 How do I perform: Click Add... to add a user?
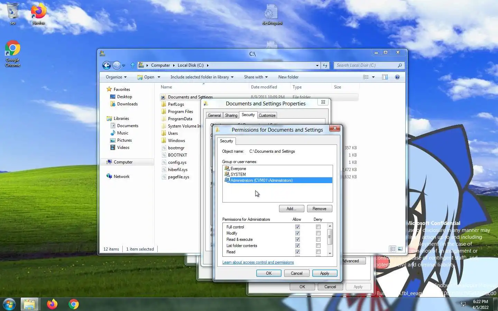pos(292,209)
